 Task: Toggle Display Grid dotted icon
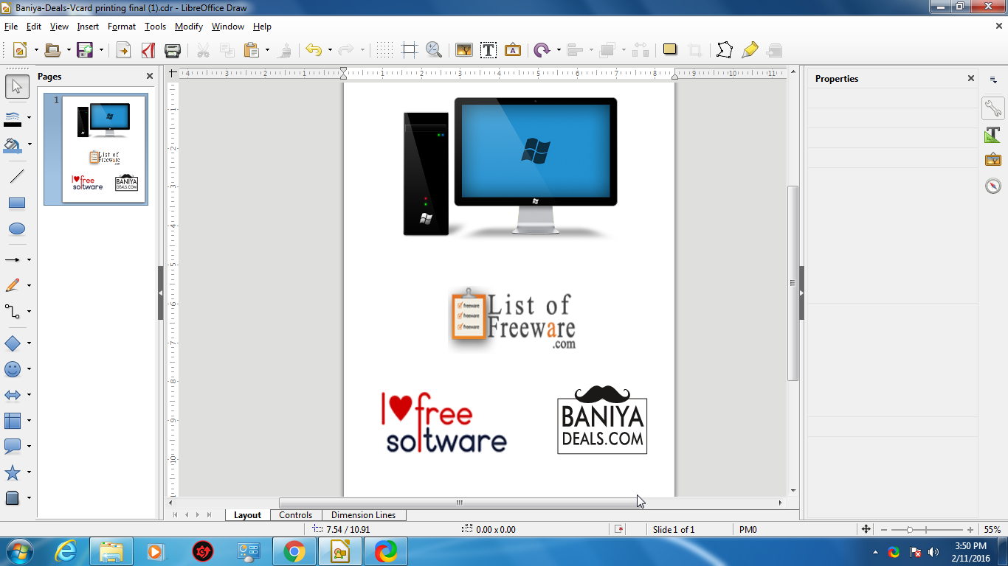[x=384, y=50]
